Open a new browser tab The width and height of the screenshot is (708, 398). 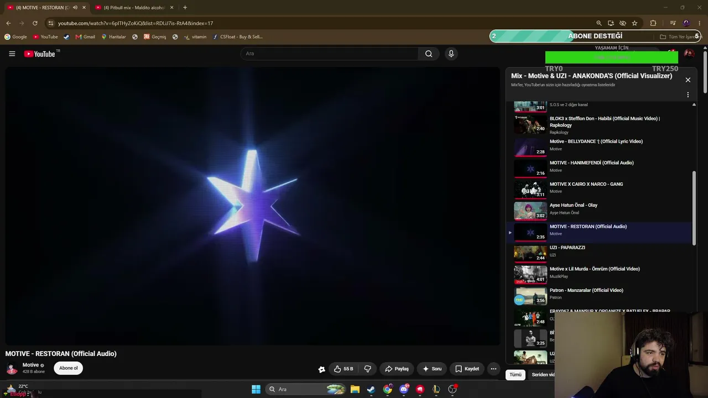point(185,8)
